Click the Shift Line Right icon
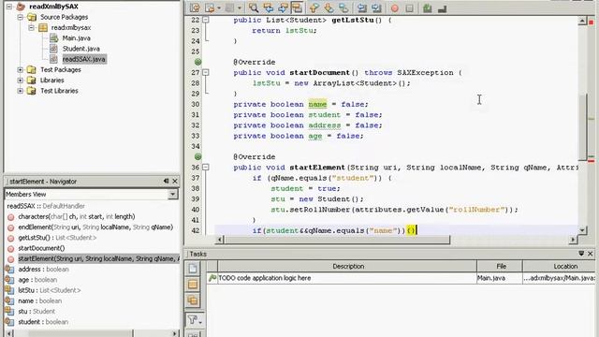 pos(376,8)
